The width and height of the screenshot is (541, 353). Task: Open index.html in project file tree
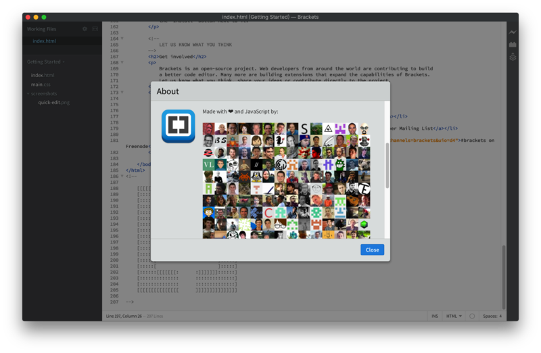click(43, 75)
